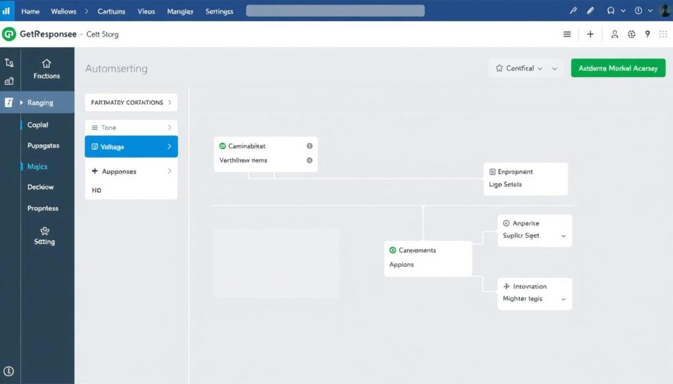The image size is (673, 384).
Task: Click the GetResponse green logo icon
Action: [x=9, y=34]
